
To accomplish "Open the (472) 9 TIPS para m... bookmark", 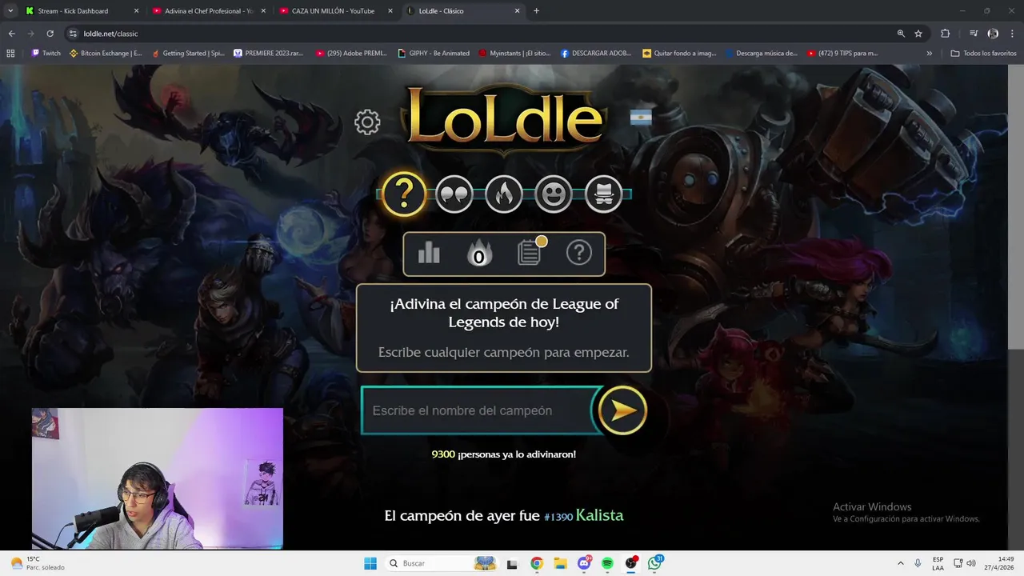I will [x=842, y=54].
